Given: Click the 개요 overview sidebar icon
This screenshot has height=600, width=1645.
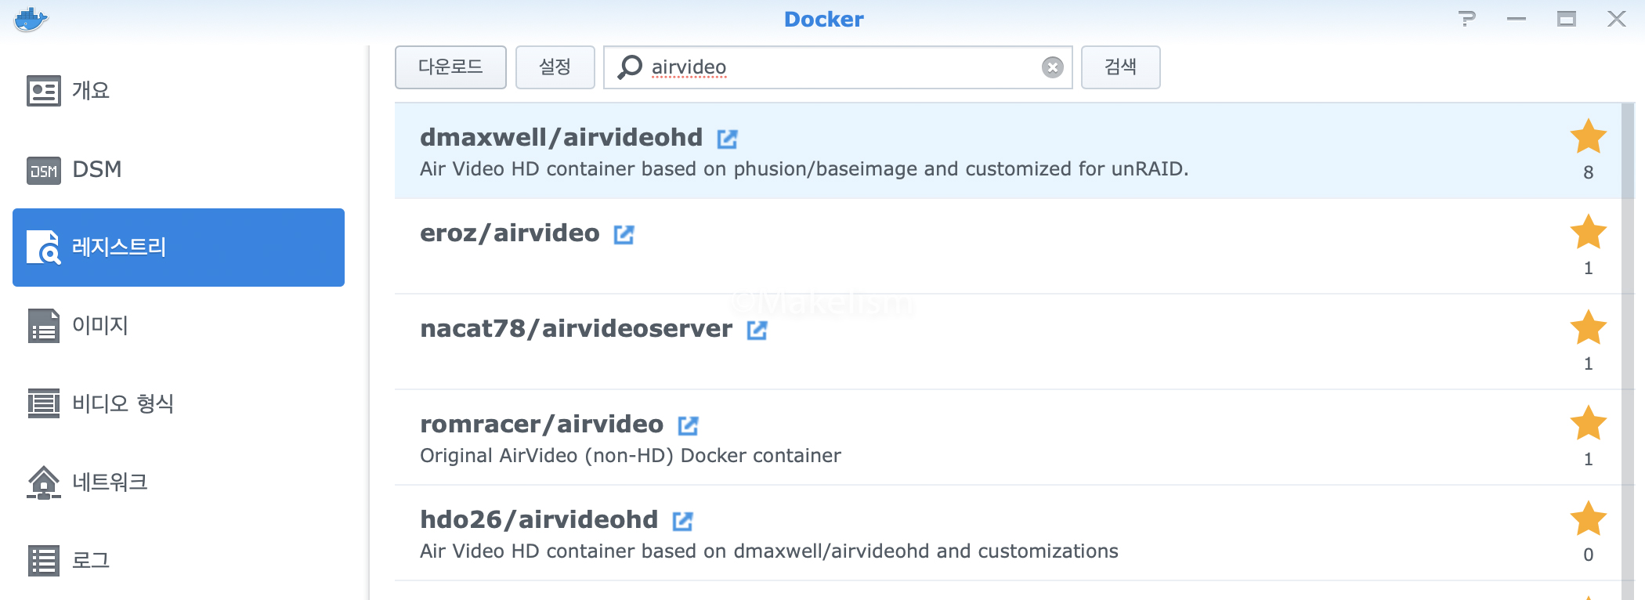Looking at the screenshot, I should (x=44, y=91).
